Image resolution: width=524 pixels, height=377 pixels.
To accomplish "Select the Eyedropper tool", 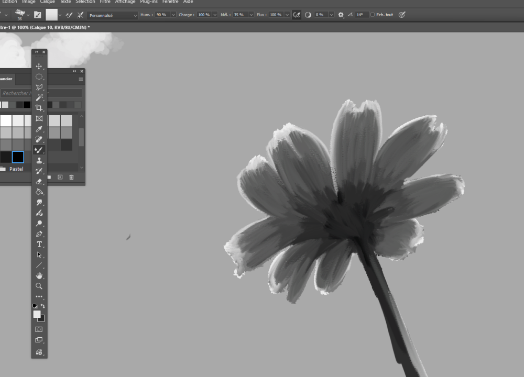I will pyautogui.click(x=39, y=129).
